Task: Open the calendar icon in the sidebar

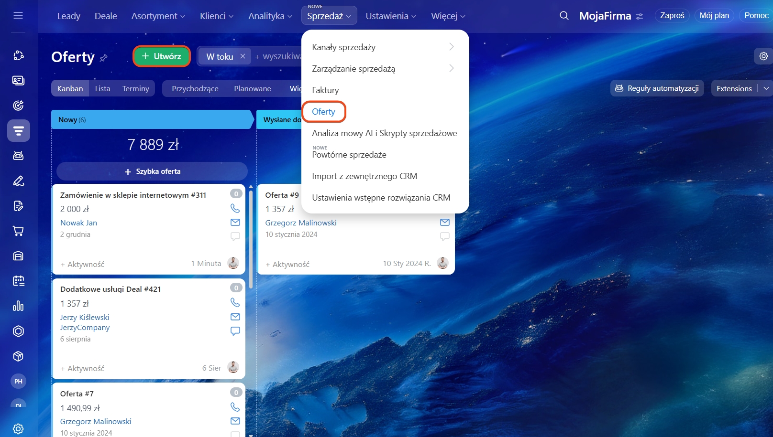Action: pyautogui.click(x=18, y=281)
